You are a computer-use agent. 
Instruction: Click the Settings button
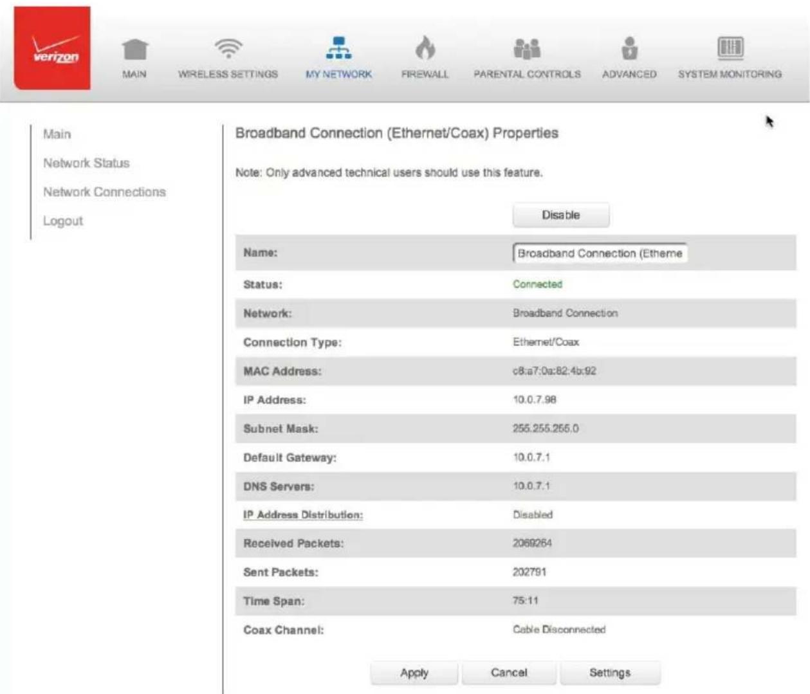[610, 673]
